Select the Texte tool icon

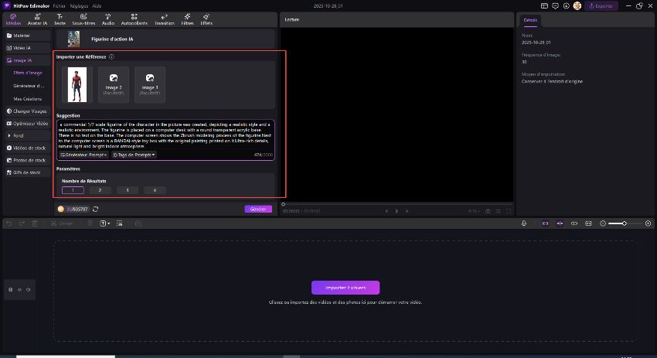[x=60, y=19]
